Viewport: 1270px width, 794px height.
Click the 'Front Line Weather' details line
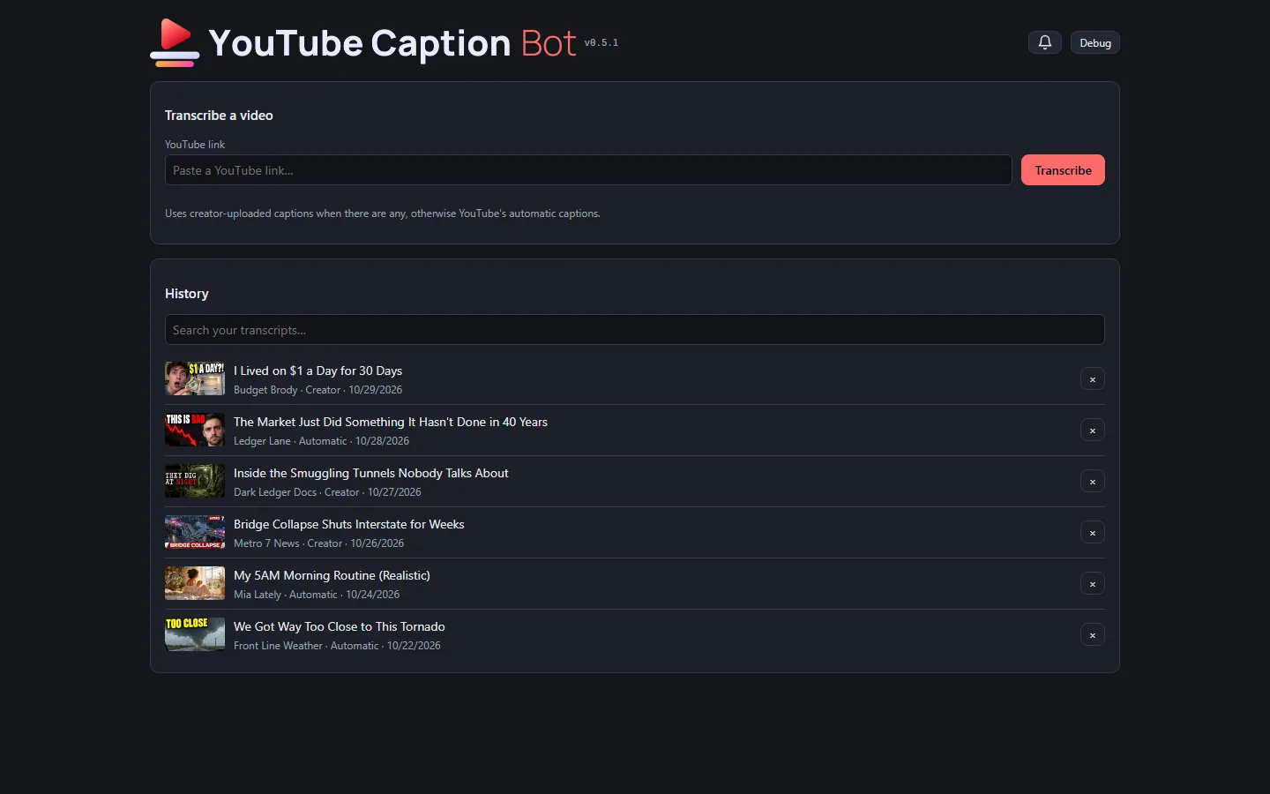[337, 646]
